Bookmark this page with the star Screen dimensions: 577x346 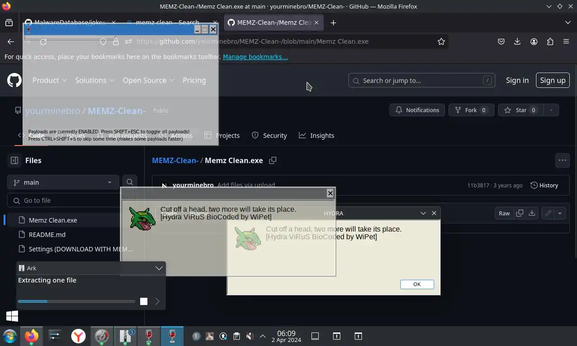tap(441, 41)
